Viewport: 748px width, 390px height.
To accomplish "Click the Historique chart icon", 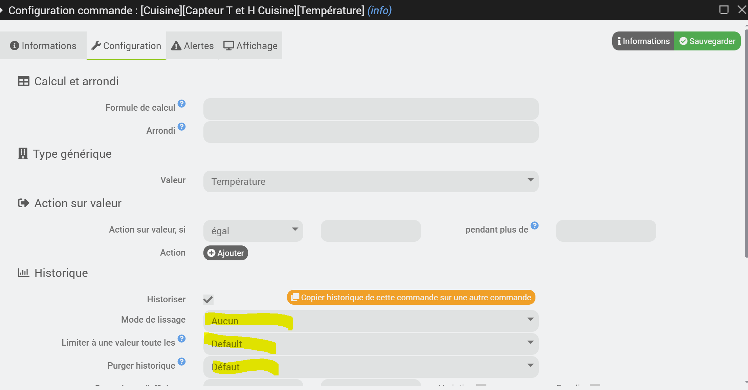I will click(23, 273).
